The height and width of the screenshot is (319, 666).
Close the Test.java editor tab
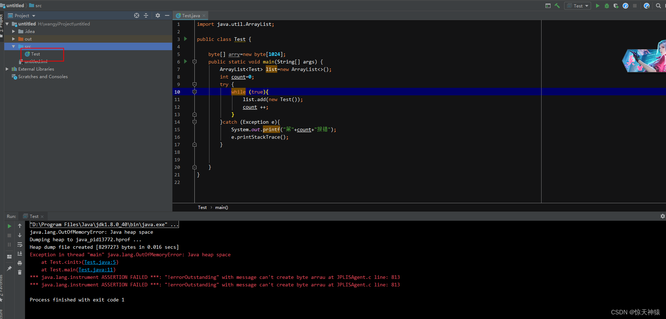pos(204,15)
